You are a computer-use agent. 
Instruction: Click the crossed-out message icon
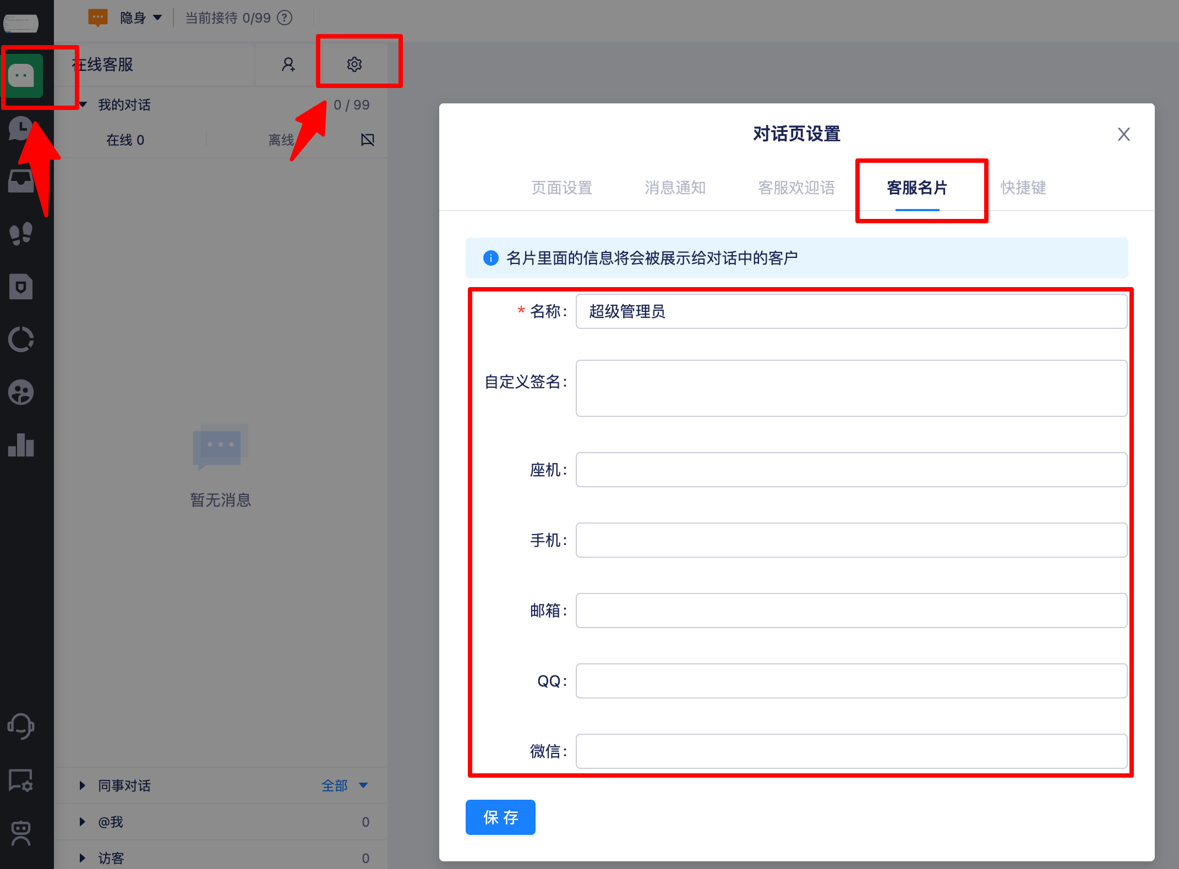click(x=368, y=140)
